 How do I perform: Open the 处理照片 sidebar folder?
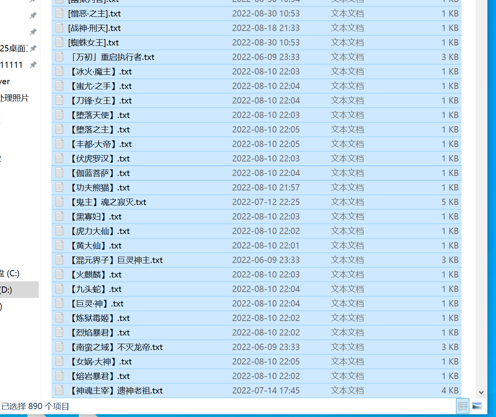[15, 98]
